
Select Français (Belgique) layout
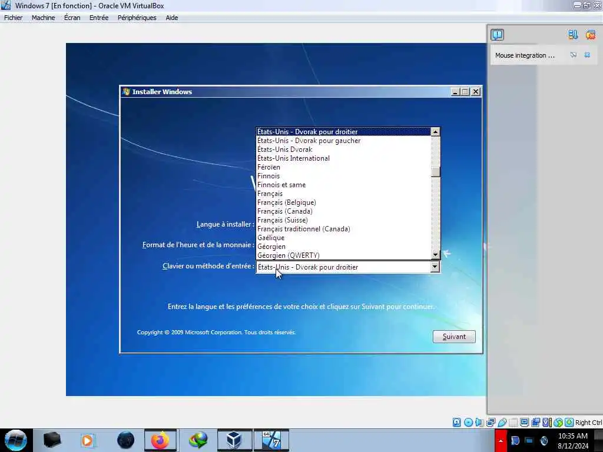[343, 202]
